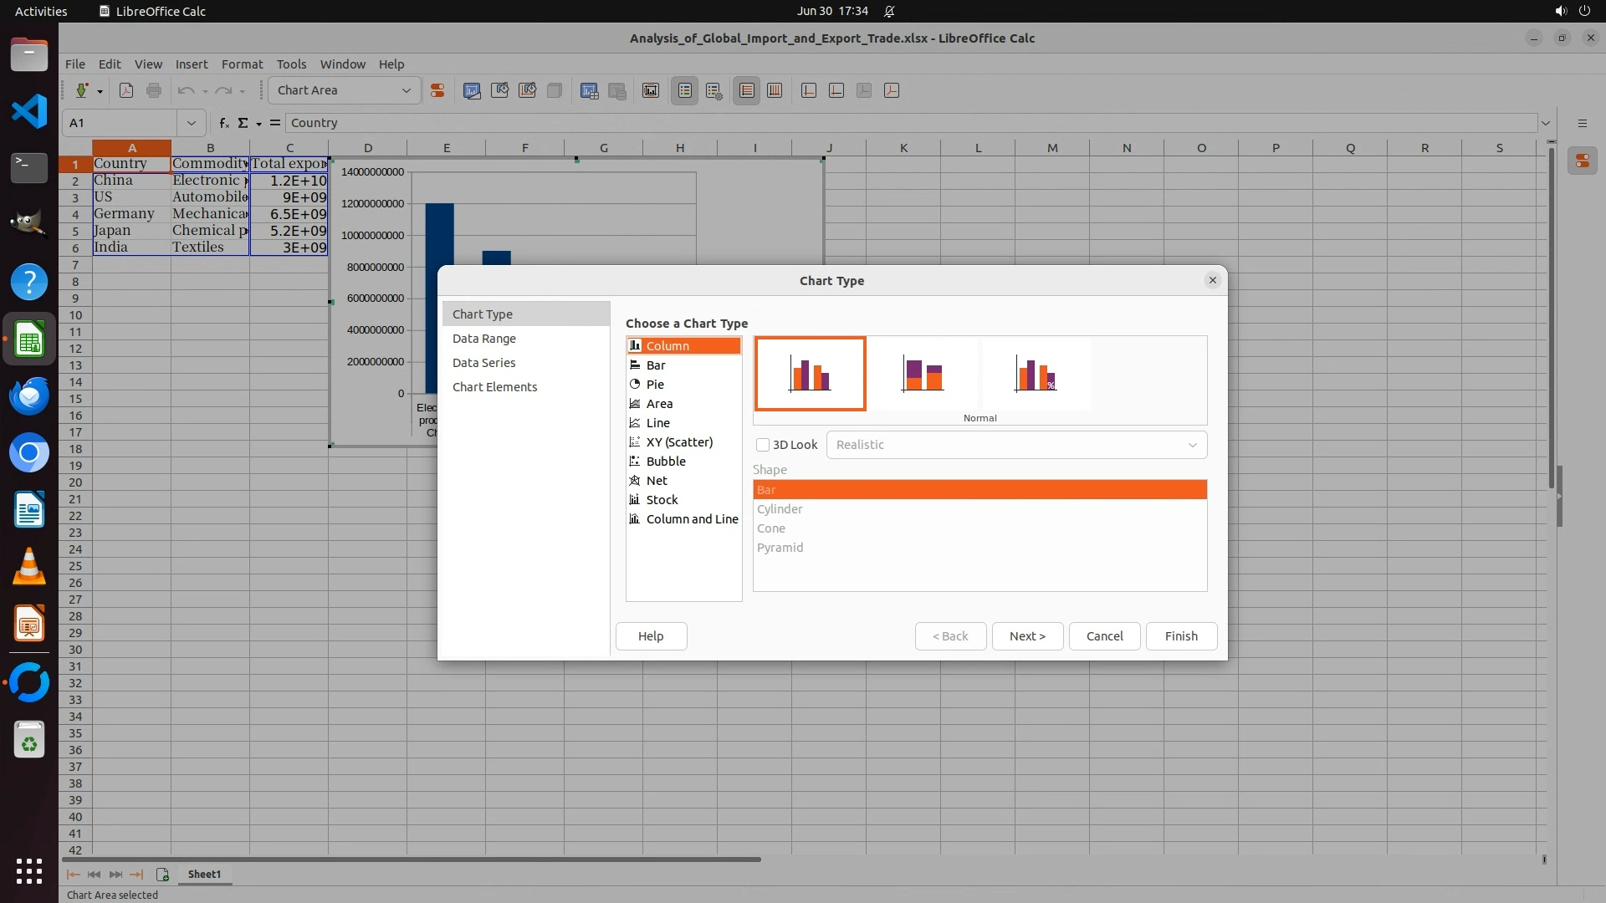Open the sidebar settings icon
Screen dimensions: 1606x903
click(1582, 123)
